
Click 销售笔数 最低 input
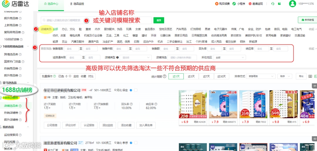click(x=71, y=49)
